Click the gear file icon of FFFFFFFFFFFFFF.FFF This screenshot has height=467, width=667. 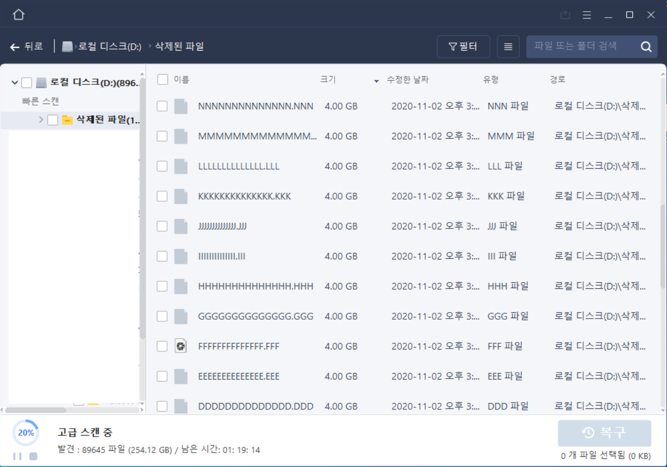point(181,346)
